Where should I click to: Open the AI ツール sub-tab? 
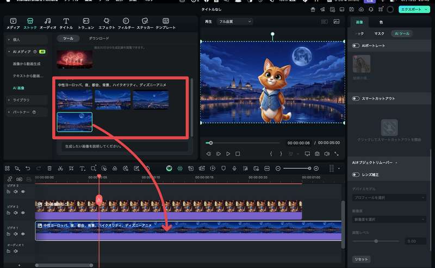(402, 33)
